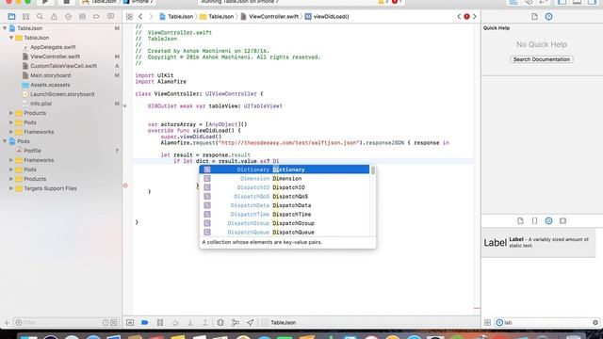Jump to next issue arrow
Image resolution: width=603 pixels, height=339 pixels.
click(475, 17)
